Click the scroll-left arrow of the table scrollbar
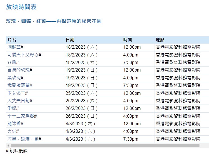Image resolution: width=209 pixels, height=156 pixels. click(8, 145)
